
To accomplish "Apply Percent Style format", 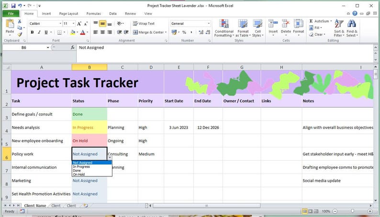I will pos(184,32).
